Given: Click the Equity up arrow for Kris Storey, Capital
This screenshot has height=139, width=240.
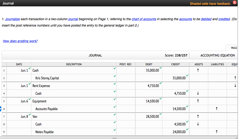Looking at the screenshot, I should click(x=235, y=78).
